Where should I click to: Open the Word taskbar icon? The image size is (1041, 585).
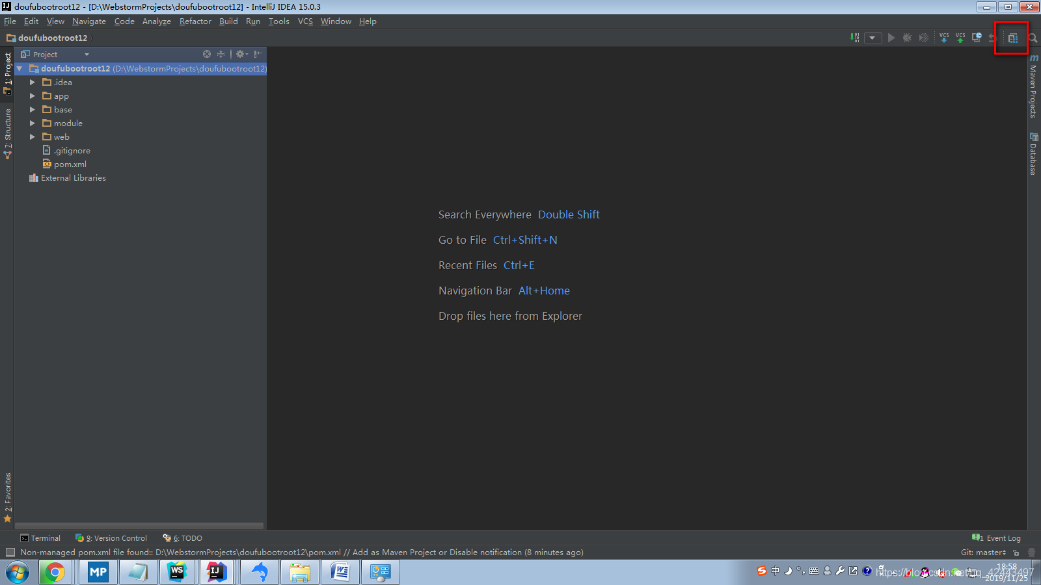340,573
